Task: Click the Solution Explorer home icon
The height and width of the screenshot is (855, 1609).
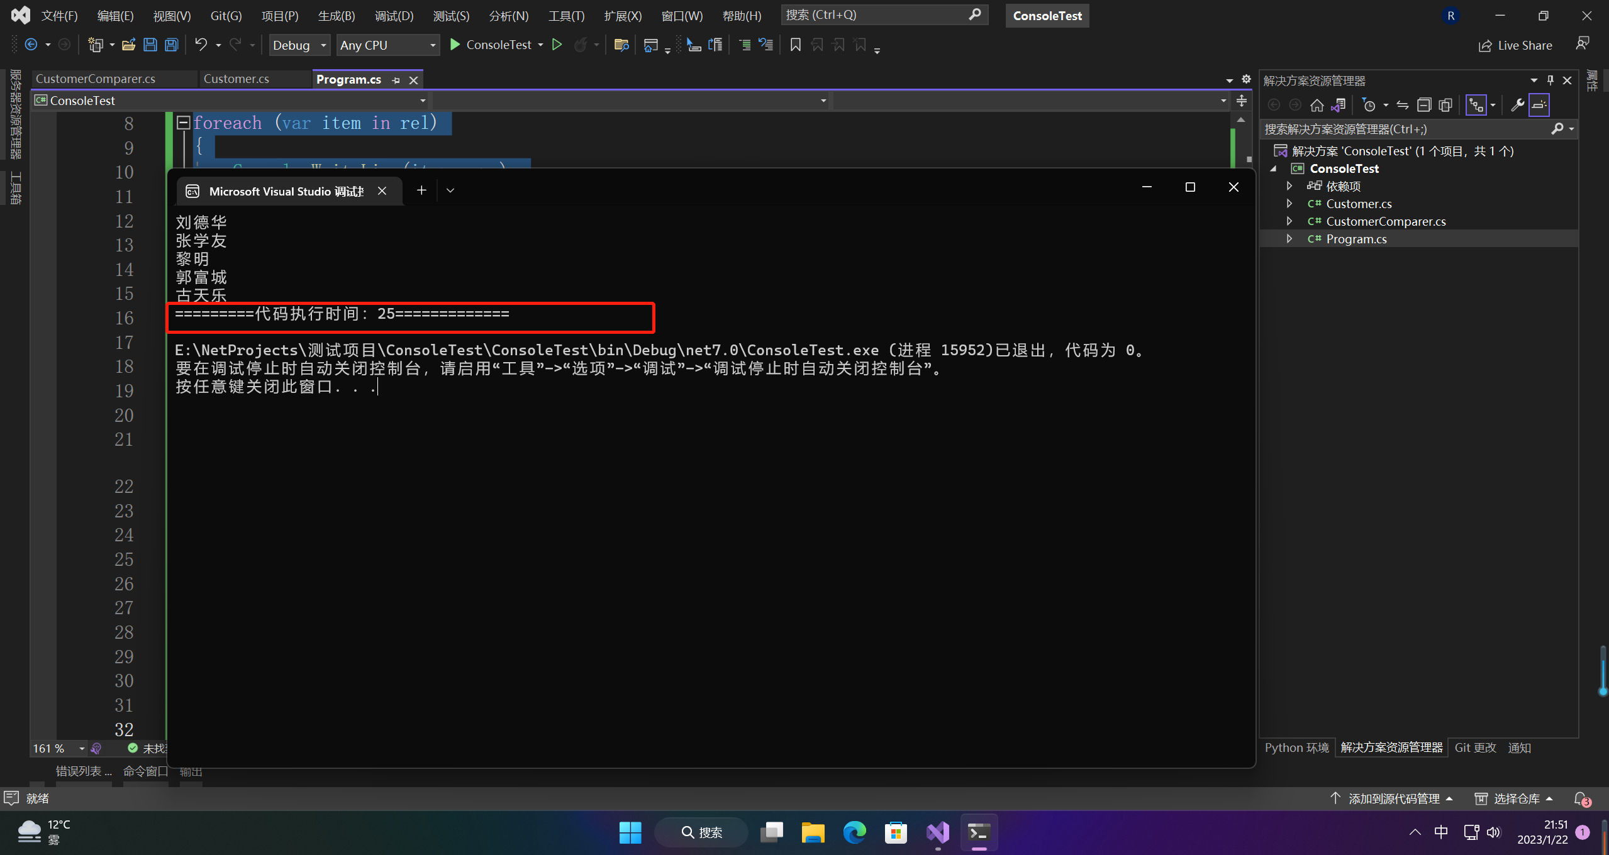Action: [x=1317, y=105]
